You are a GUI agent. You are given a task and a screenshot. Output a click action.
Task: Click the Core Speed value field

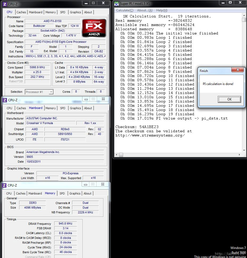pyautogui.click(x=37, y=67)
